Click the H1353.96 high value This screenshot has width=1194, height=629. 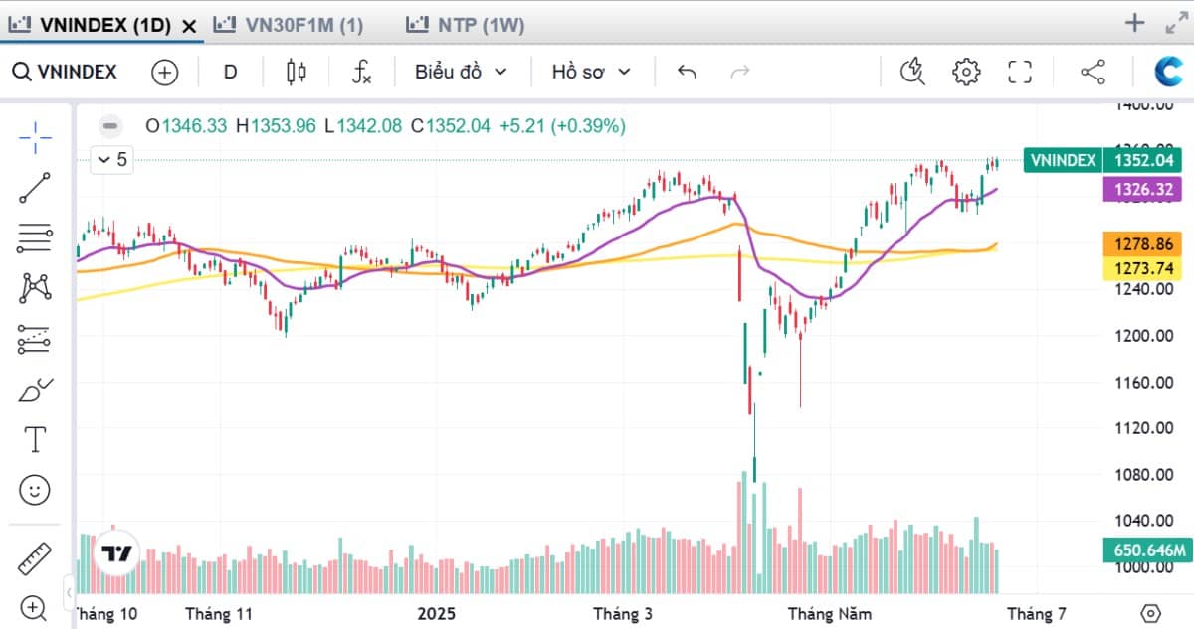coord(275,126)
